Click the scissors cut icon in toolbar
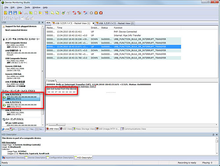220x166 pixels. pyautogui.click(x=26, y=13)
